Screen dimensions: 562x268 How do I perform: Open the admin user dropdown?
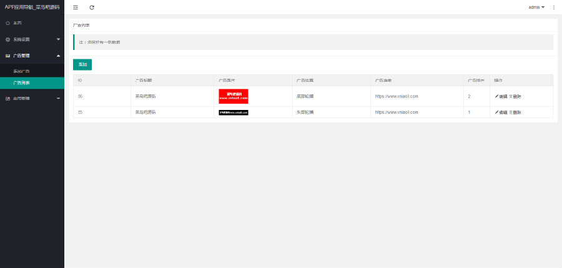click(536, 7)
